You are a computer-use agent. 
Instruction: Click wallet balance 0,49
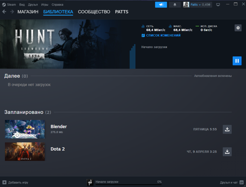(x=206, y=5)
